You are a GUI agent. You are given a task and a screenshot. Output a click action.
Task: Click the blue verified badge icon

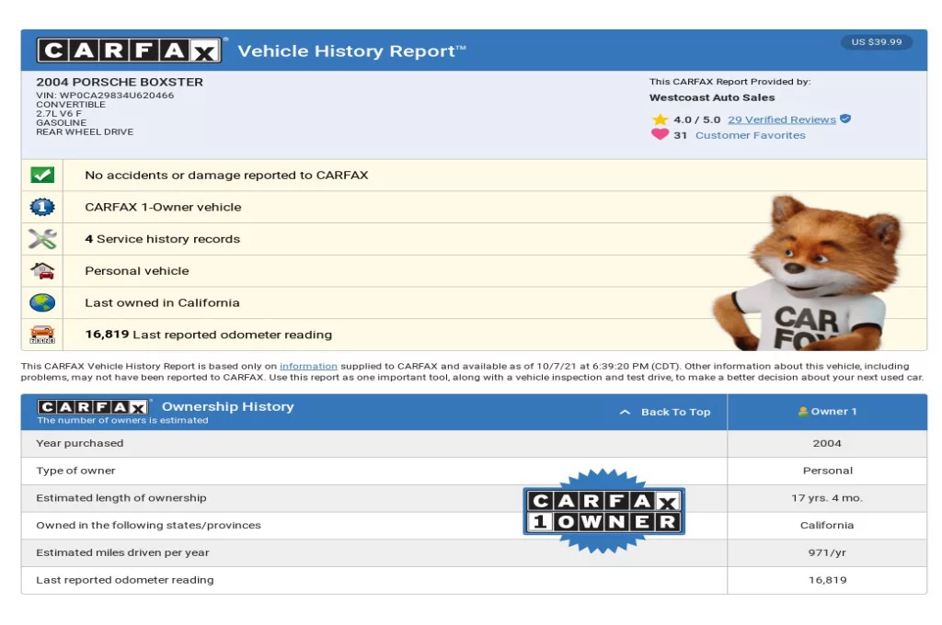pos(845,119)
